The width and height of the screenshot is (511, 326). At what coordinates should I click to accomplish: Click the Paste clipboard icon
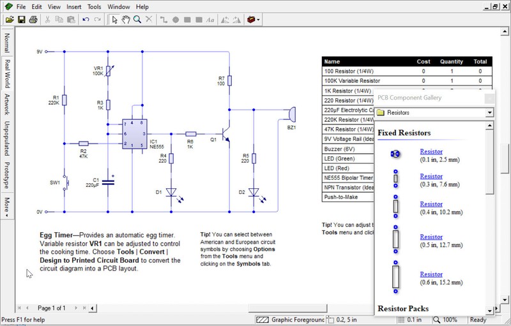[x=71, y=20]
